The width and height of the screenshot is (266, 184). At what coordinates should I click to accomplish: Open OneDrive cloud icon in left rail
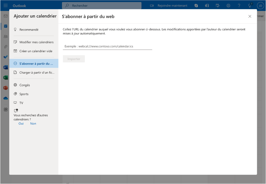coord(6,98)
